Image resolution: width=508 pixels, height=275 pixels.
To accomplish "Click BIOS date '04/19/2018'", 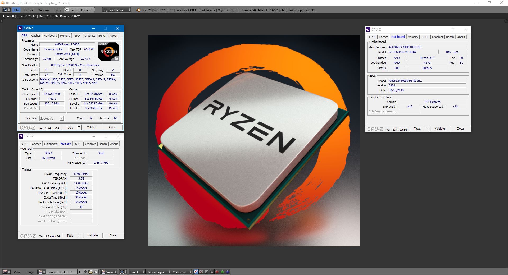I will point(427,90).
